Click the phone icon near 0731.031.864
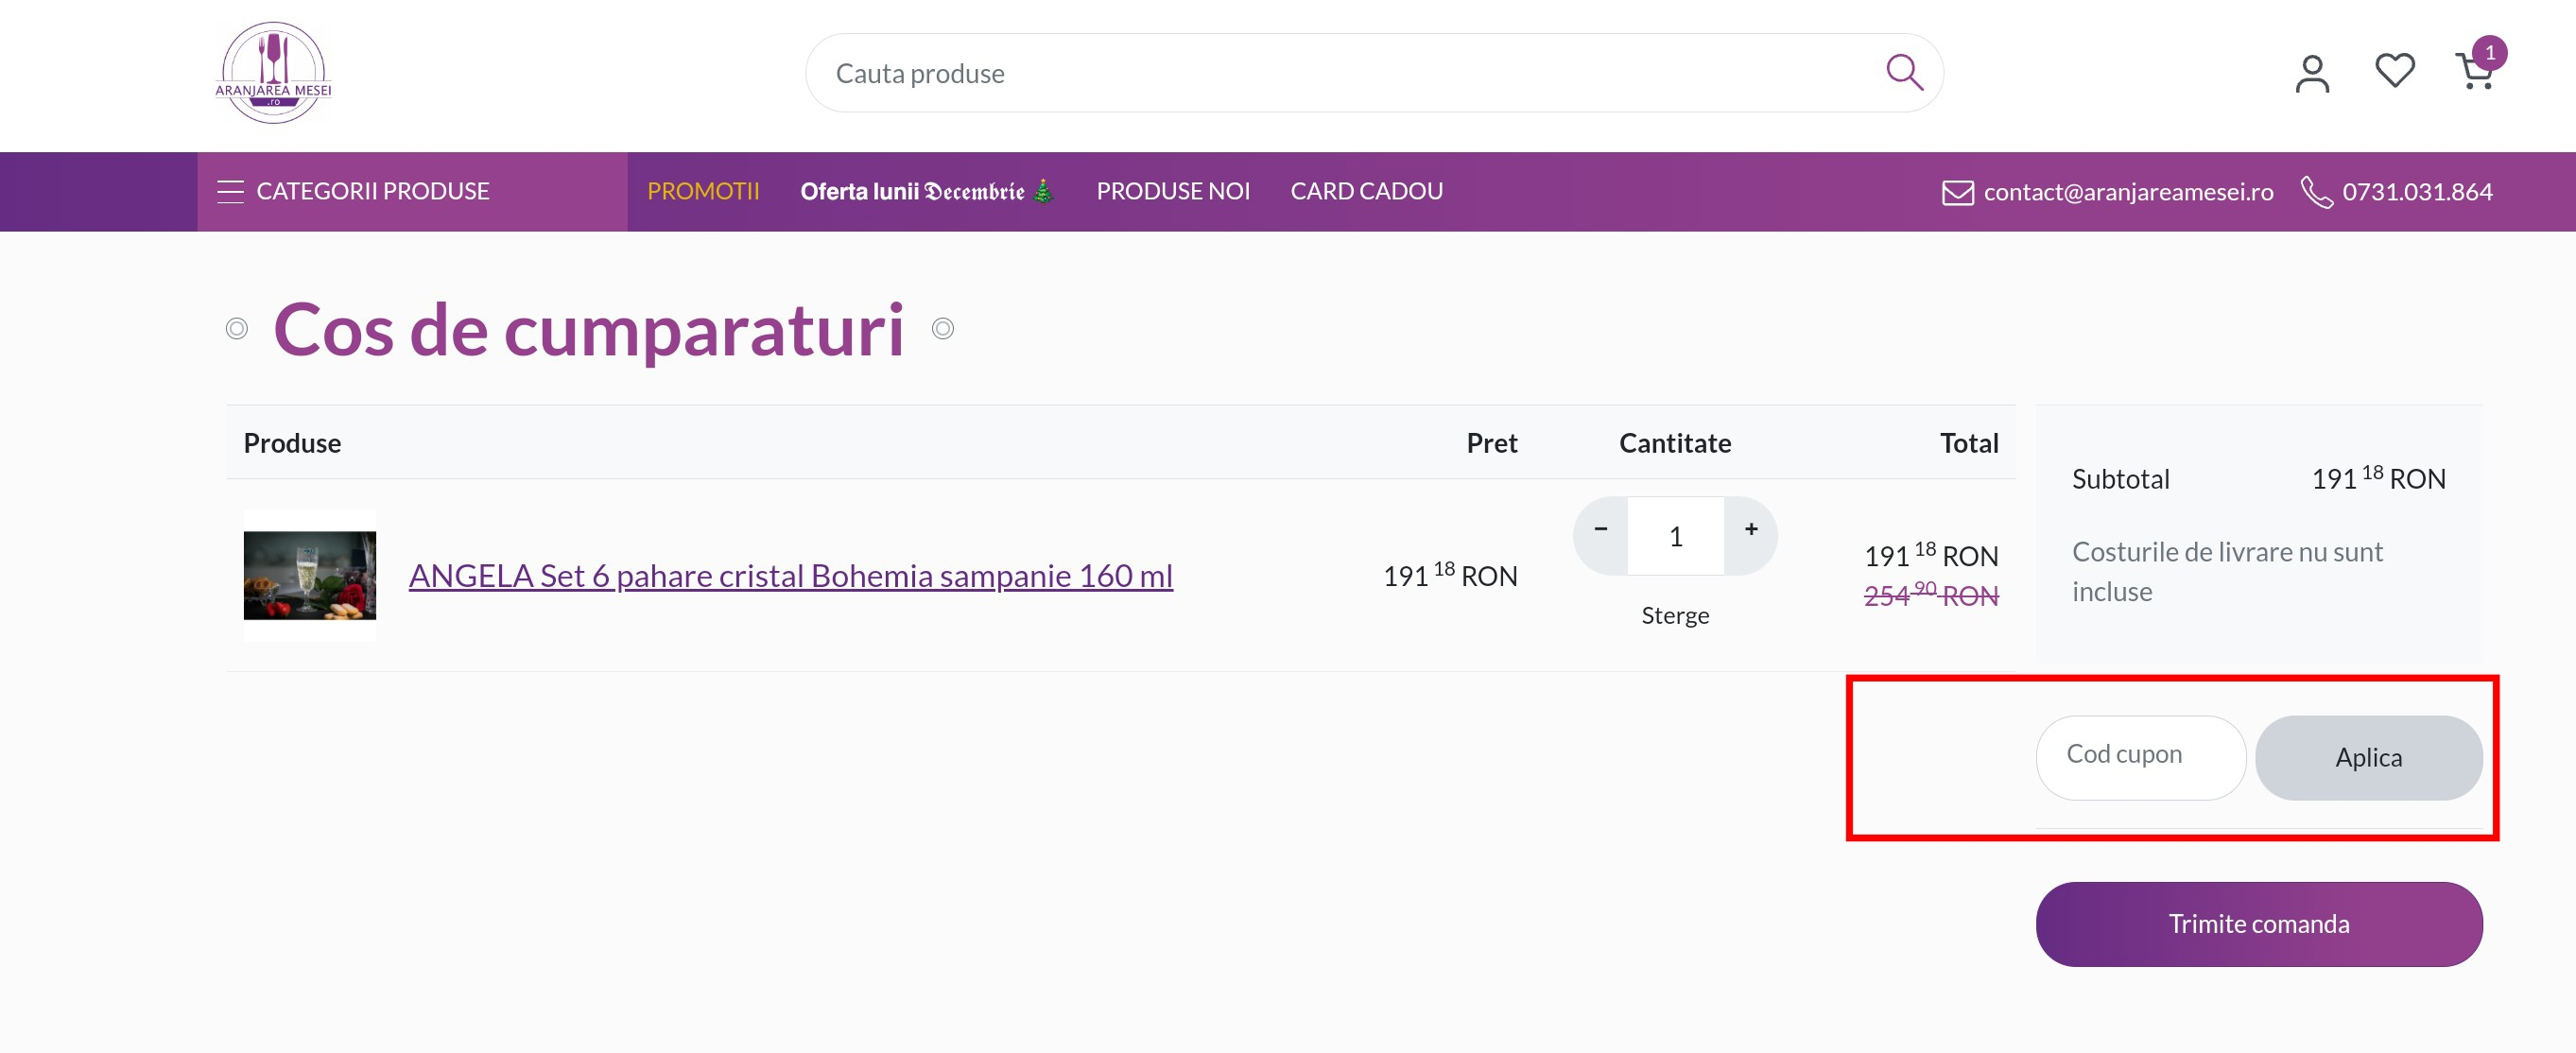This screenshot has width=2576, height=1053. pyautogui.click(x=2318, y=191)
